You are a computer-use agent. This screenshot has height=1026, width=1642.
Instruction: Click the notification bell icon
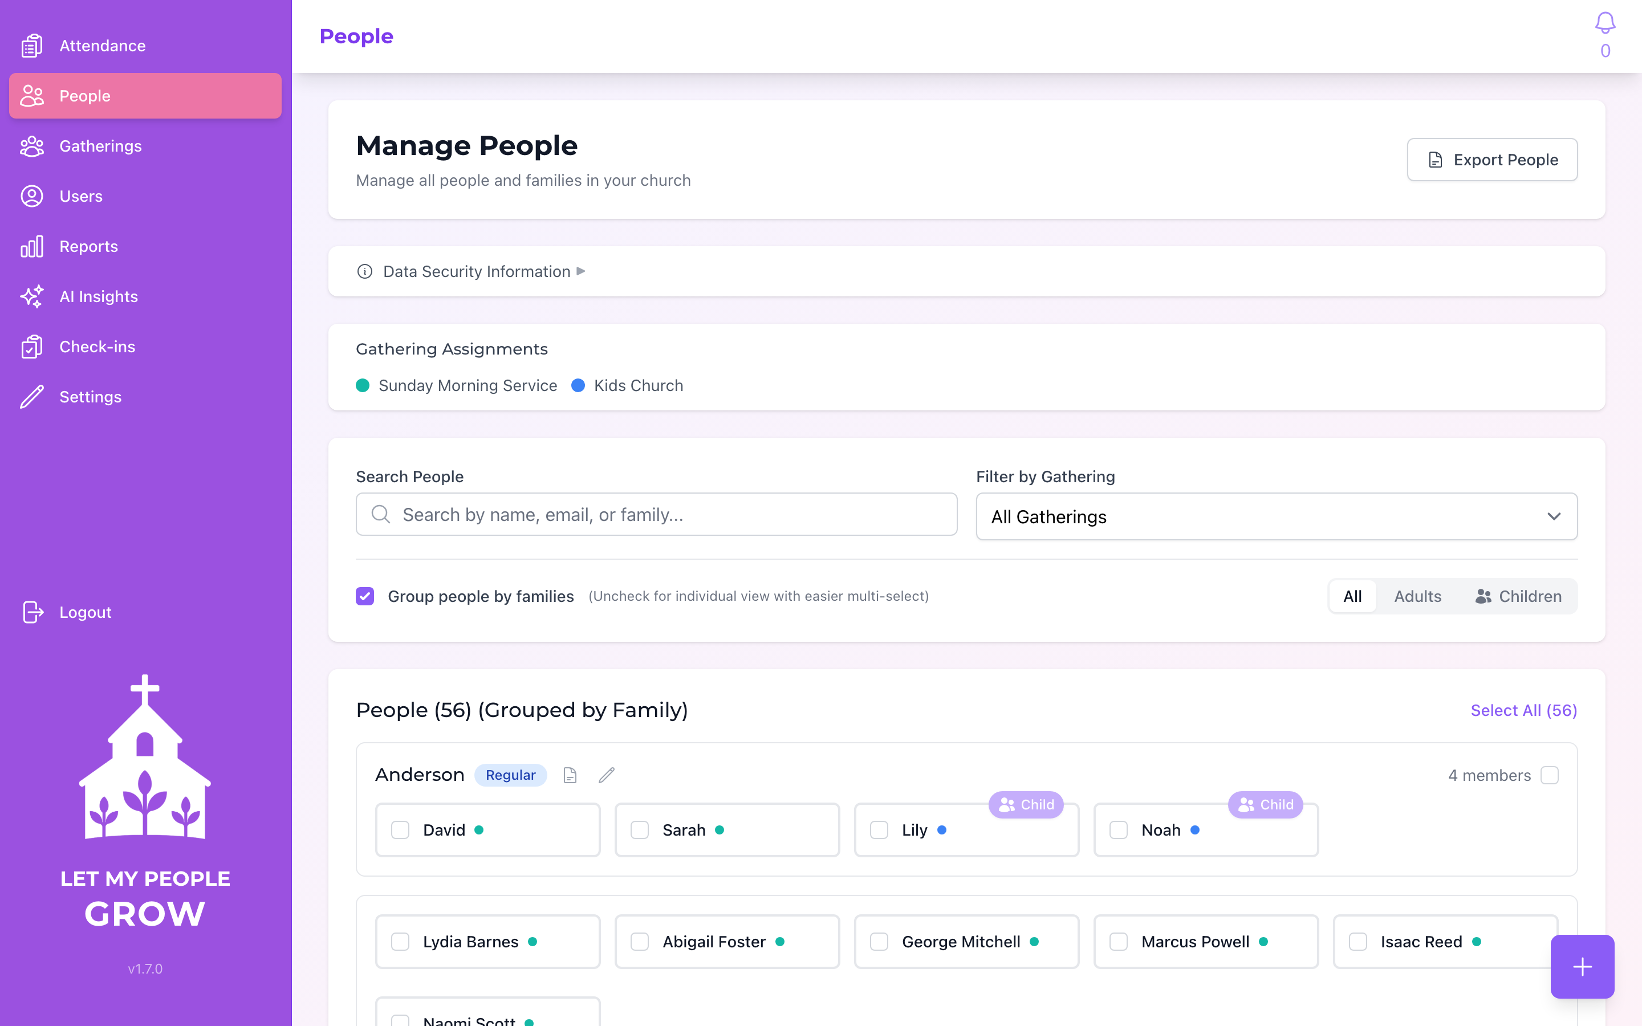point(1605,23)
